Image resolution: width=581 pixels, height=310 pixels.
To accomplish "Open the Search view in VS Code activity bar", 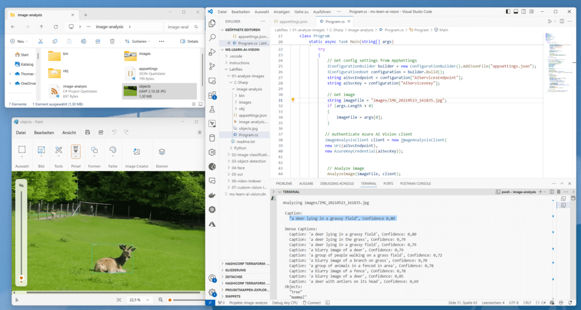I will (212, 37).
